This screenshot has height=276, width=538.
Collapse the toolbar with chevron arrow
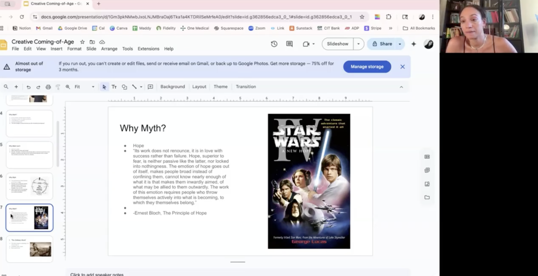click(x=401, y=87)
